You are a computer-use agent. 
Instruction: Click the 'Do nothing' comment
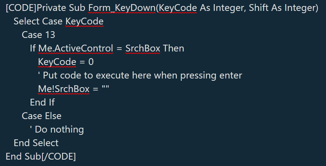57,130
